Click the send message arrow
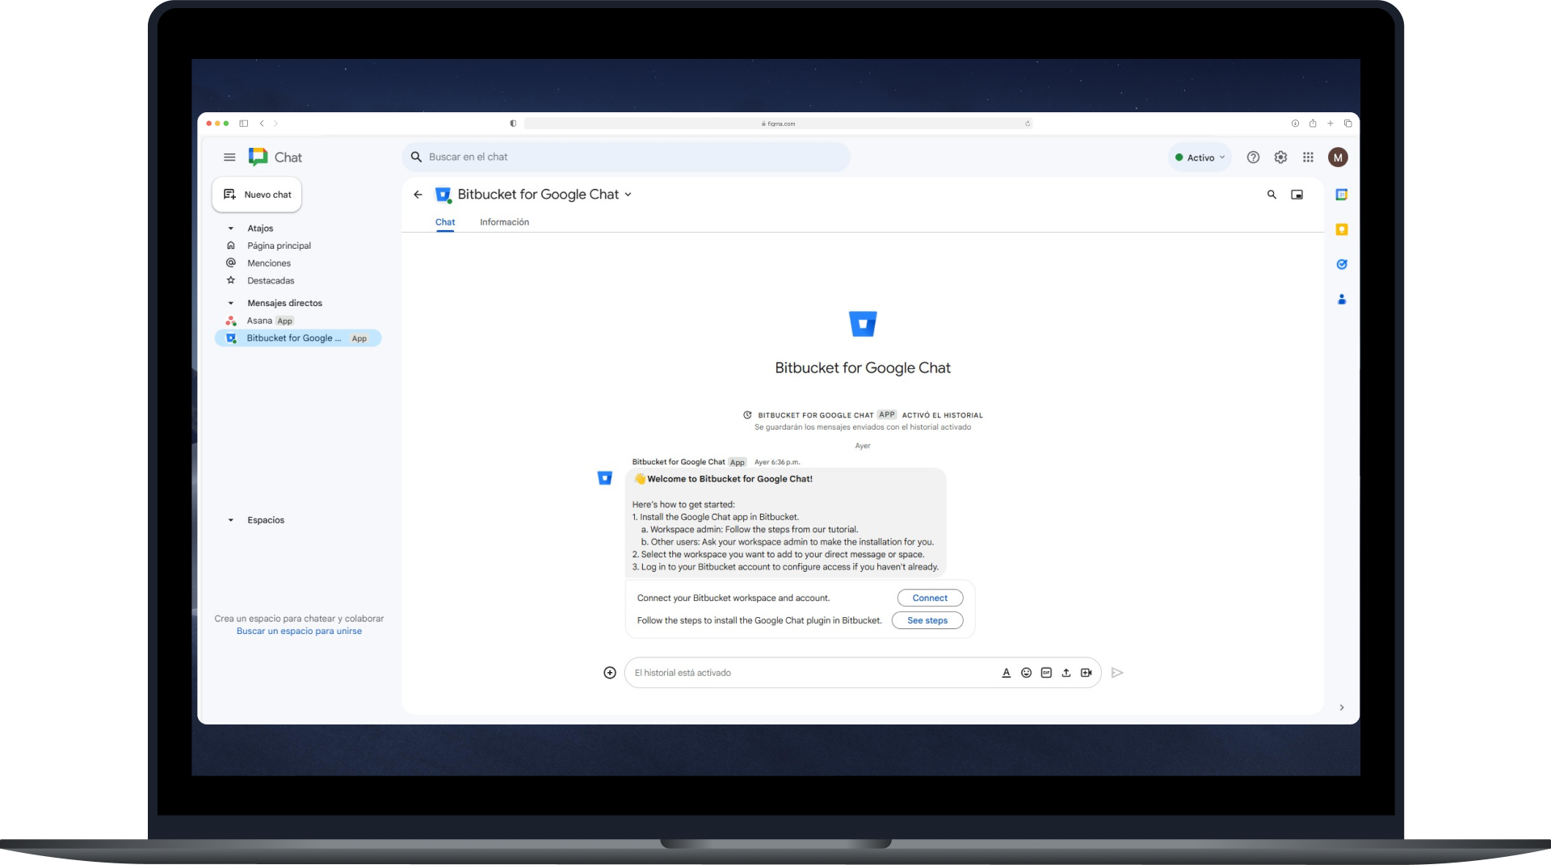This screenshot has height=865, width=1551. click(x=1117, y=673)
